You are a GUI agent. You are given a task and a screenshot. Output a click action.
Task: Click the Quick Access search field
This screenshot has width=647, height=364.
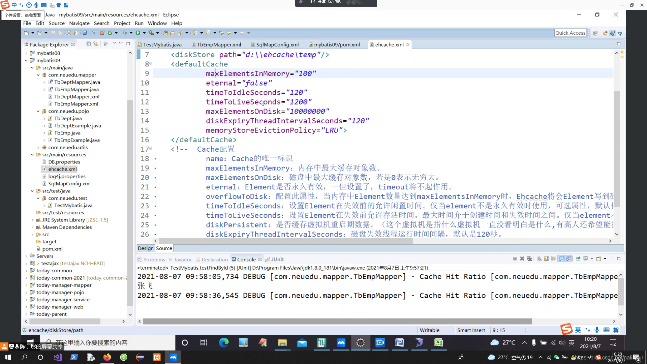point(570,33)
